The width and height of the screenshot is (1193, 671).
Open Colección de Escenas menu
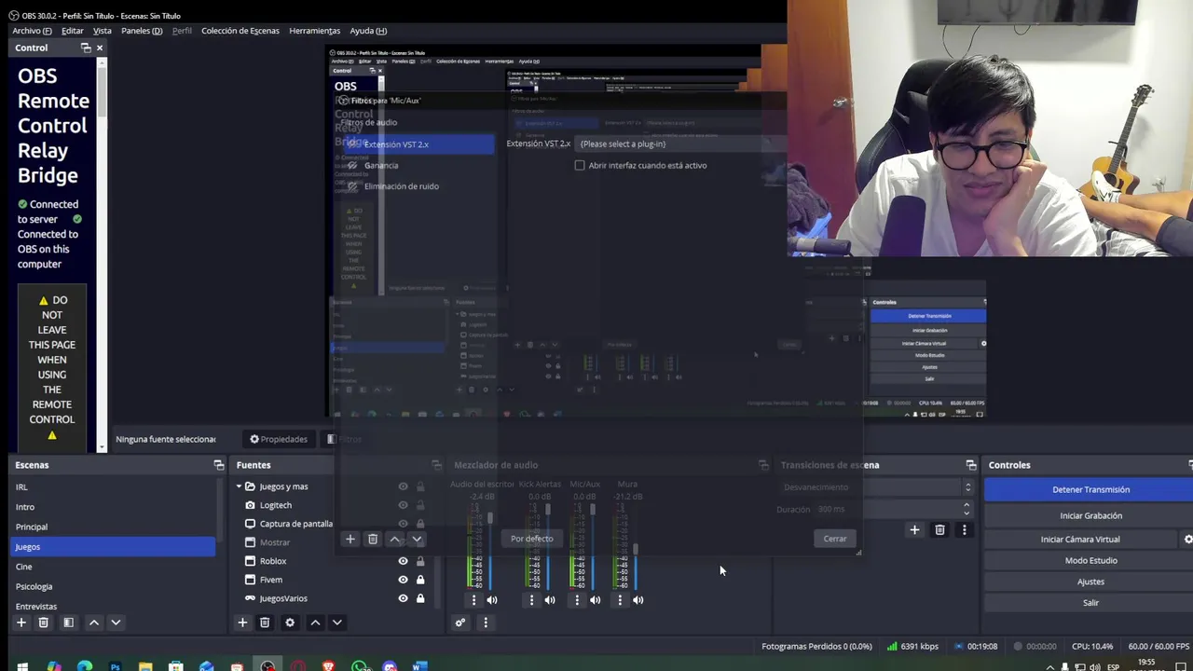tap(240, 31)
